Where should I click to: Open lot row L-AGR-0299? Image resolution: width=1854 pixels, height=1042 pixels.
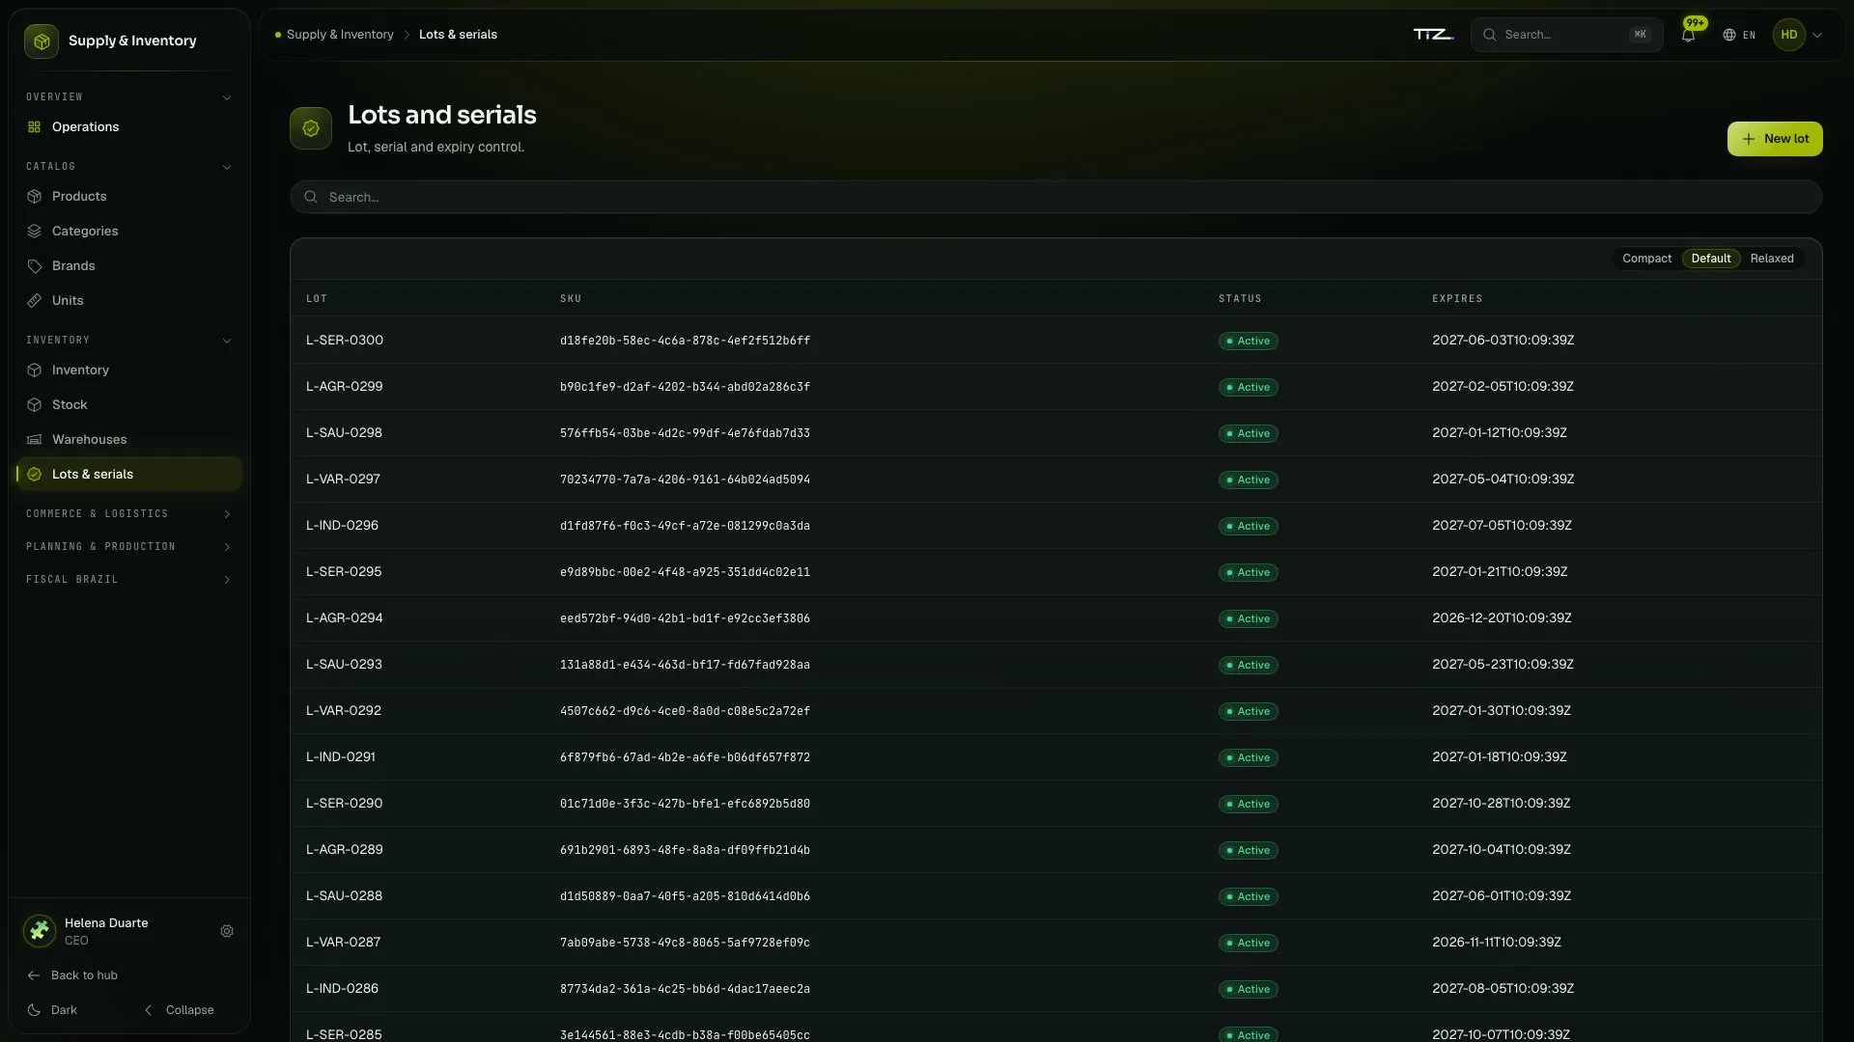pos(1055,387)
